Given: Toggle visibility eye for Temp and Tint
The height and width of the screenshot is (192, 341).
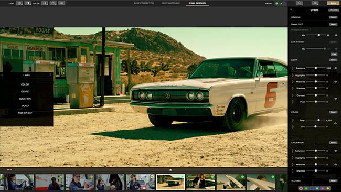Looking at the screenshot, I should click(336, 123).
